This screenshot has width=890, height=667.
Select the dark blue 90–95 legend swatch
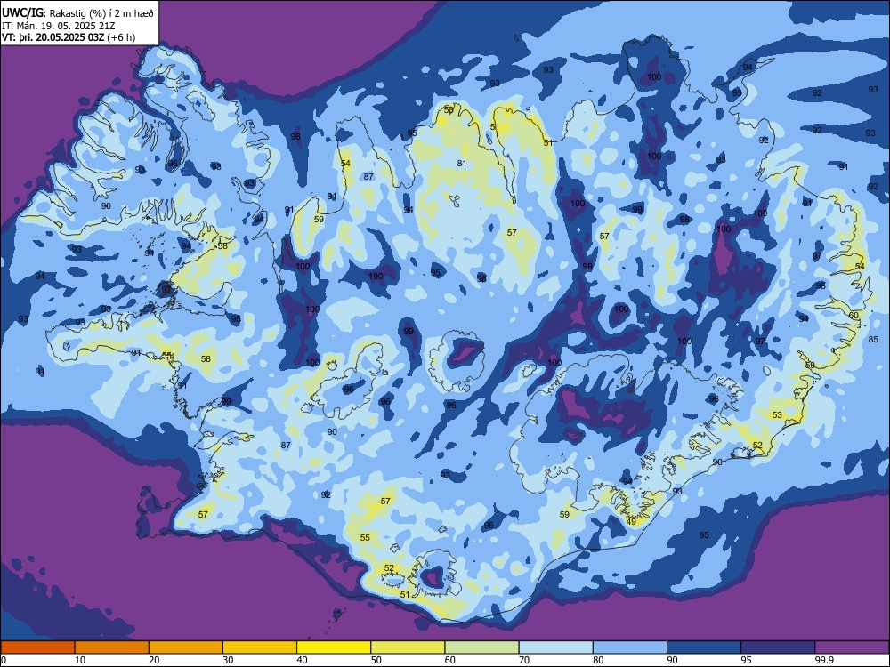pyautogui.click(x=704, y=647)
